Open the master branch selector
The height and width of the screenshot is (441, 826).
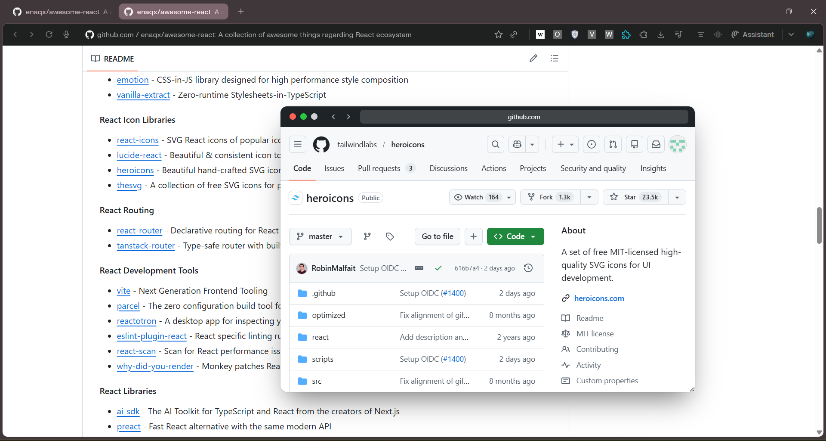(321, 236)
